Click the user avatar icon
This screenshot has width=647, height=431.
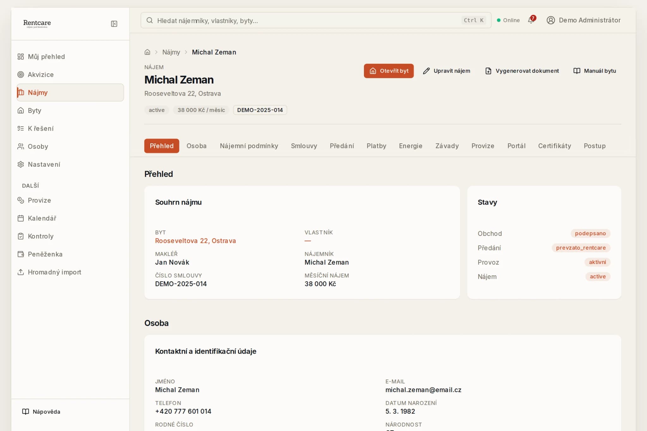(551, 20)
